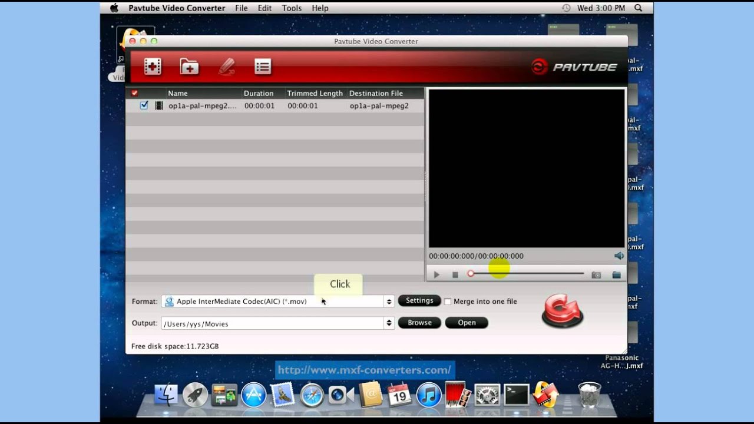754x424 pixels.
Task: Open the Calendar icon showing 19
Action: click(399, 395)
